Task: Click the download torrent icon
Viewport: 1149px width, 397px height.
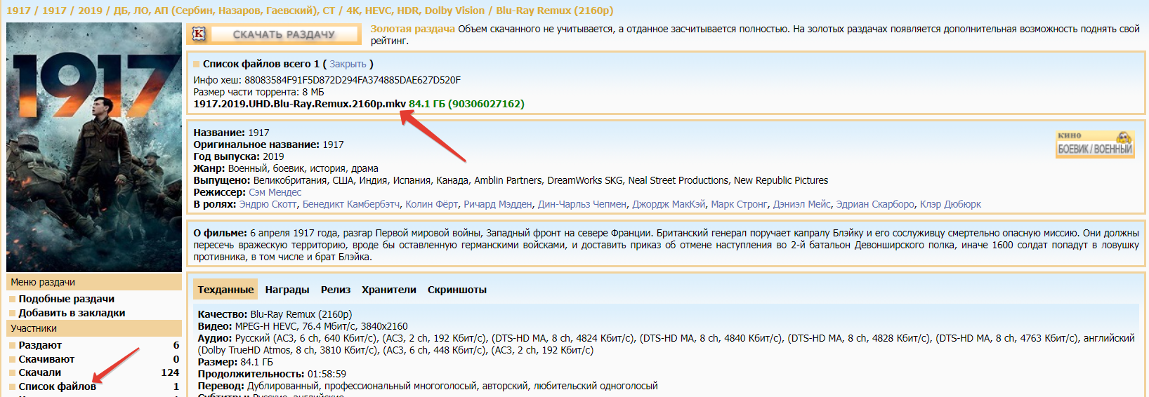Action: coord(199,34)
